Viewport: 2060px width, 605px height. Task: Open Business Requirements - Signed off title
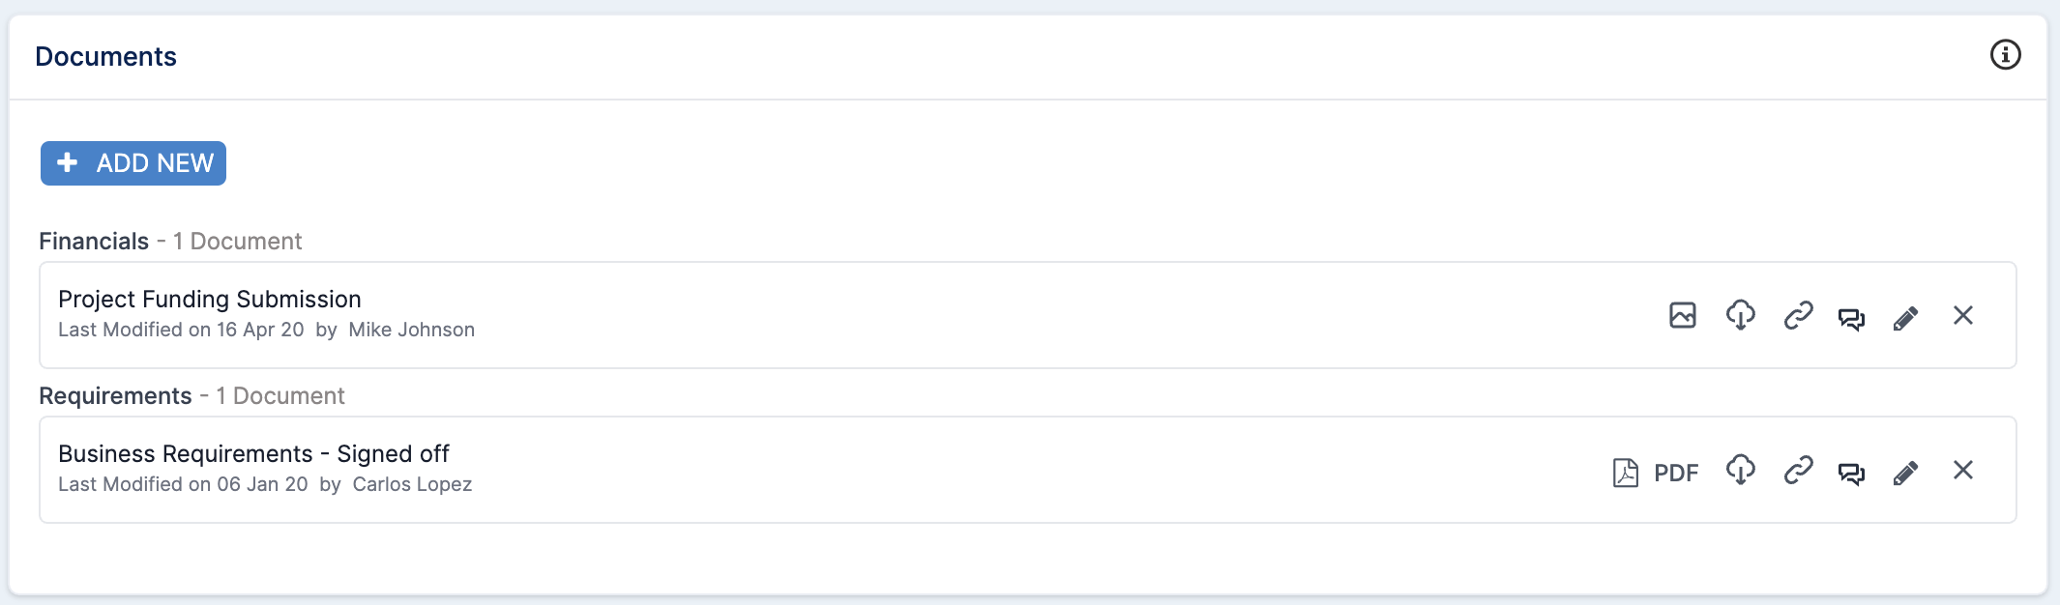253,454
